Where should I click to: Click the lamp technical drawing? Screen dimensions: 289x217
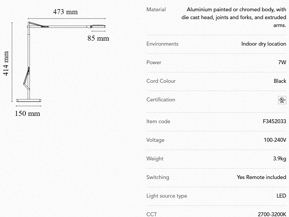[60, 63]
